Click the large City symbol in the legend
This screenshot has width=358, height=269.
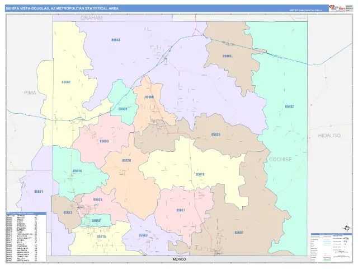coord(345,238)
